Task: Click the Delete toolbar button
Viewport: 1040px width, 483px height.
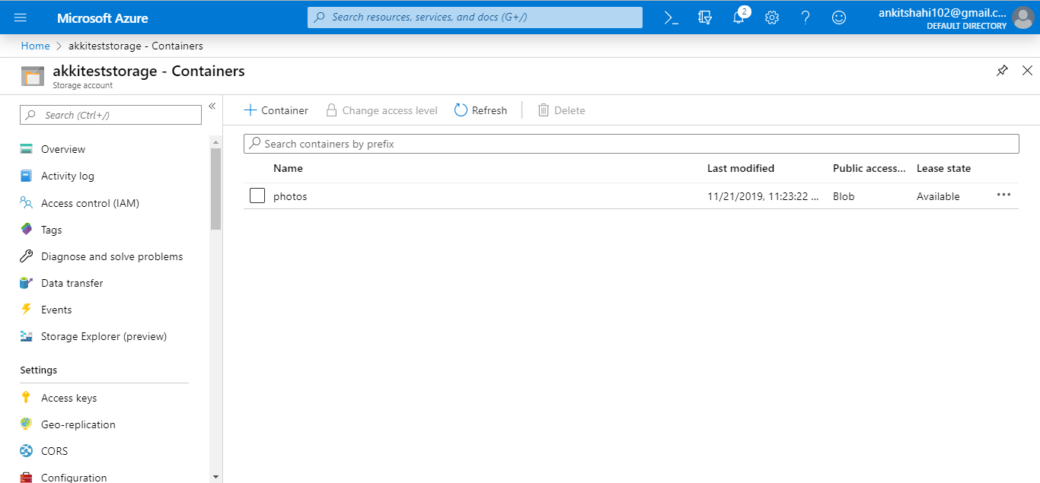Action: (561, 110)
